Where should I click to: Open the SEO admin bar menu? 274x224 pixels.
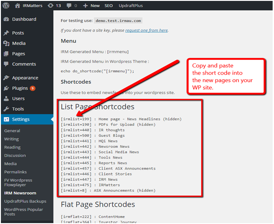109,5
